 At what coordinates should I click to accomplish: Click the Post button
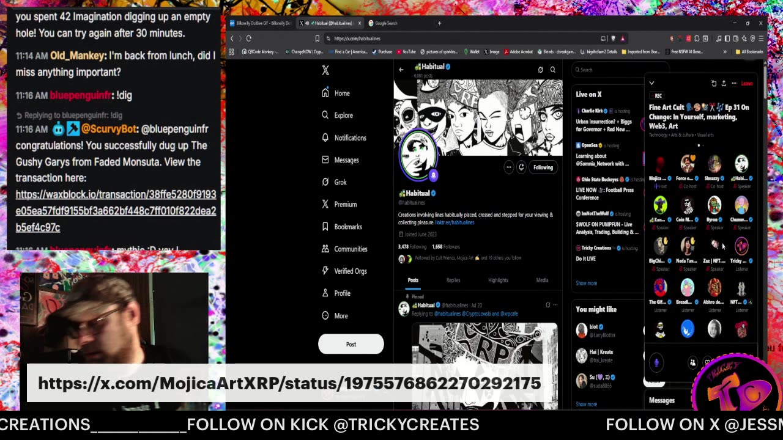click(x=351, y=344)
